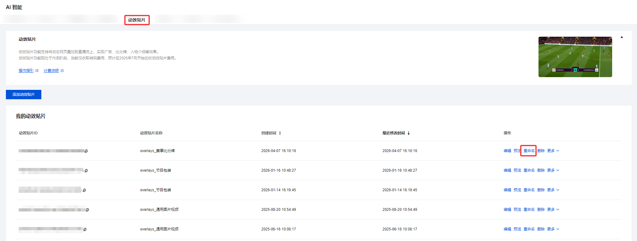This screenshot has height=241, width=637.
Task: Select 编辑 for the 2025-08-20 row
Action: coord(507,210)
